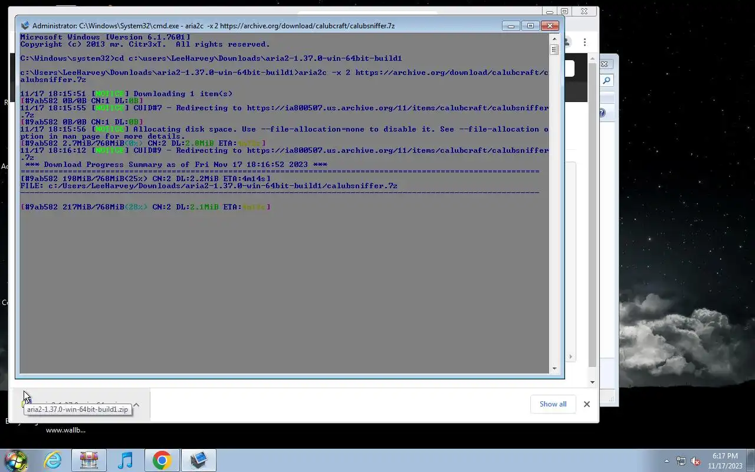Click the cmd scrollbar down arrow
Viewport: 755px width, 472px height.
(x=554, y=369)
